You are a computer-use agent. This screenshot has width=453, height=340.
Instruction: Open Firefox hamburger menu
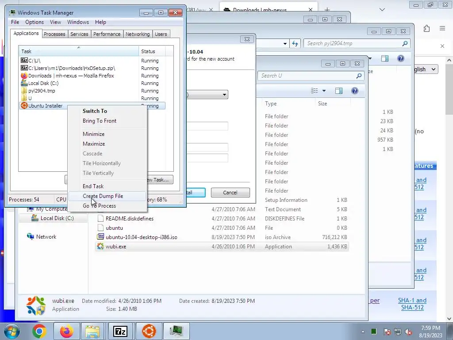442,28
